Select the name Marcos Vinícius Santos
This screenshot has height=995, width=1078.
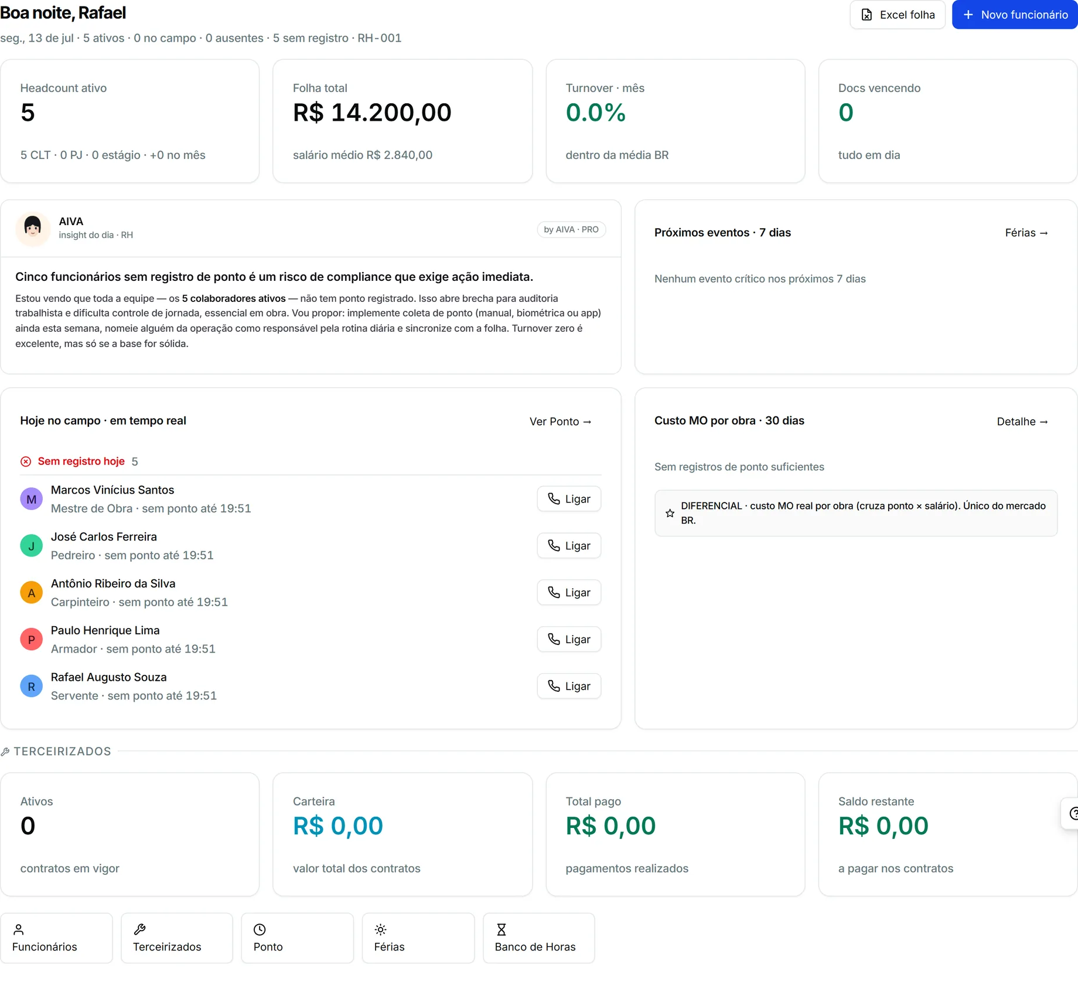tap(112, 490)
